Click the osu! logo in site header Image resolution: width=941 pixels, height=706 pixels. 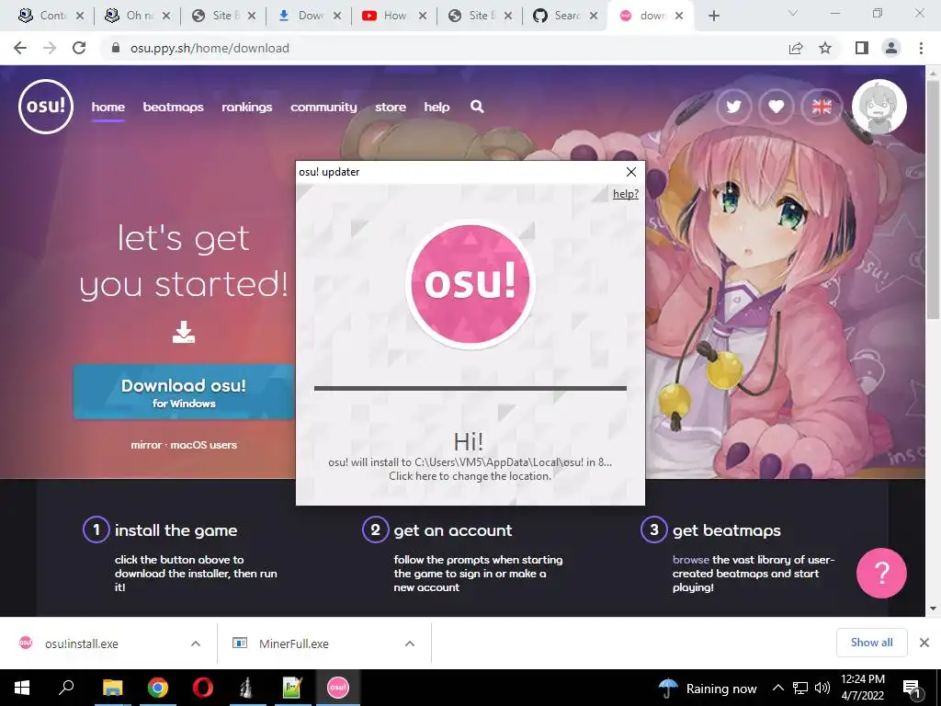46,107
